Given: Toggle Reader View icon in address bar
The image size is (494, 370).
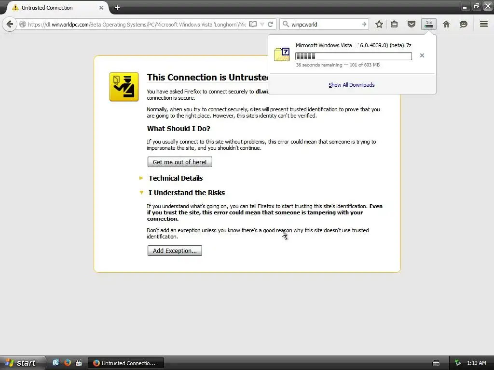Looking at the screenshot, I should click(x=253, y=24).
